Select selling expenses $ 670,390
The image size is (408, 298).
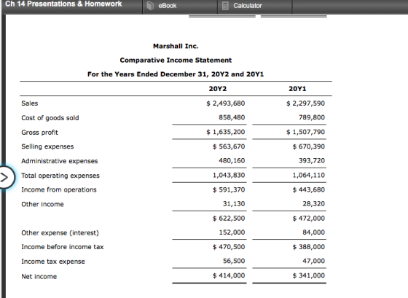click(309, 146)
